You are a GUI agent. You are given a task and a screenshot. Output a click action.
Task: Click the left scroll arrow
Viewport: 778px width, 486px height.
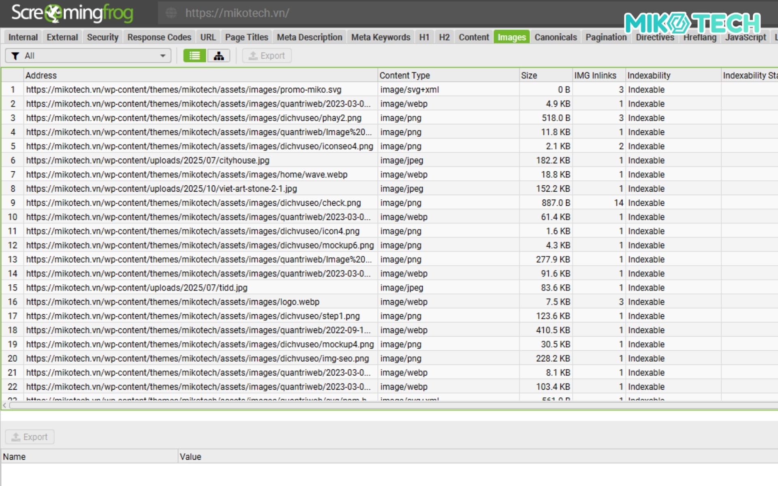tap(4, 405)
